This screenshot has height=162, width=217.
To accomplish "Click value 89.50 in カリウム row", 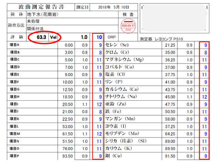I will [170, 149].
